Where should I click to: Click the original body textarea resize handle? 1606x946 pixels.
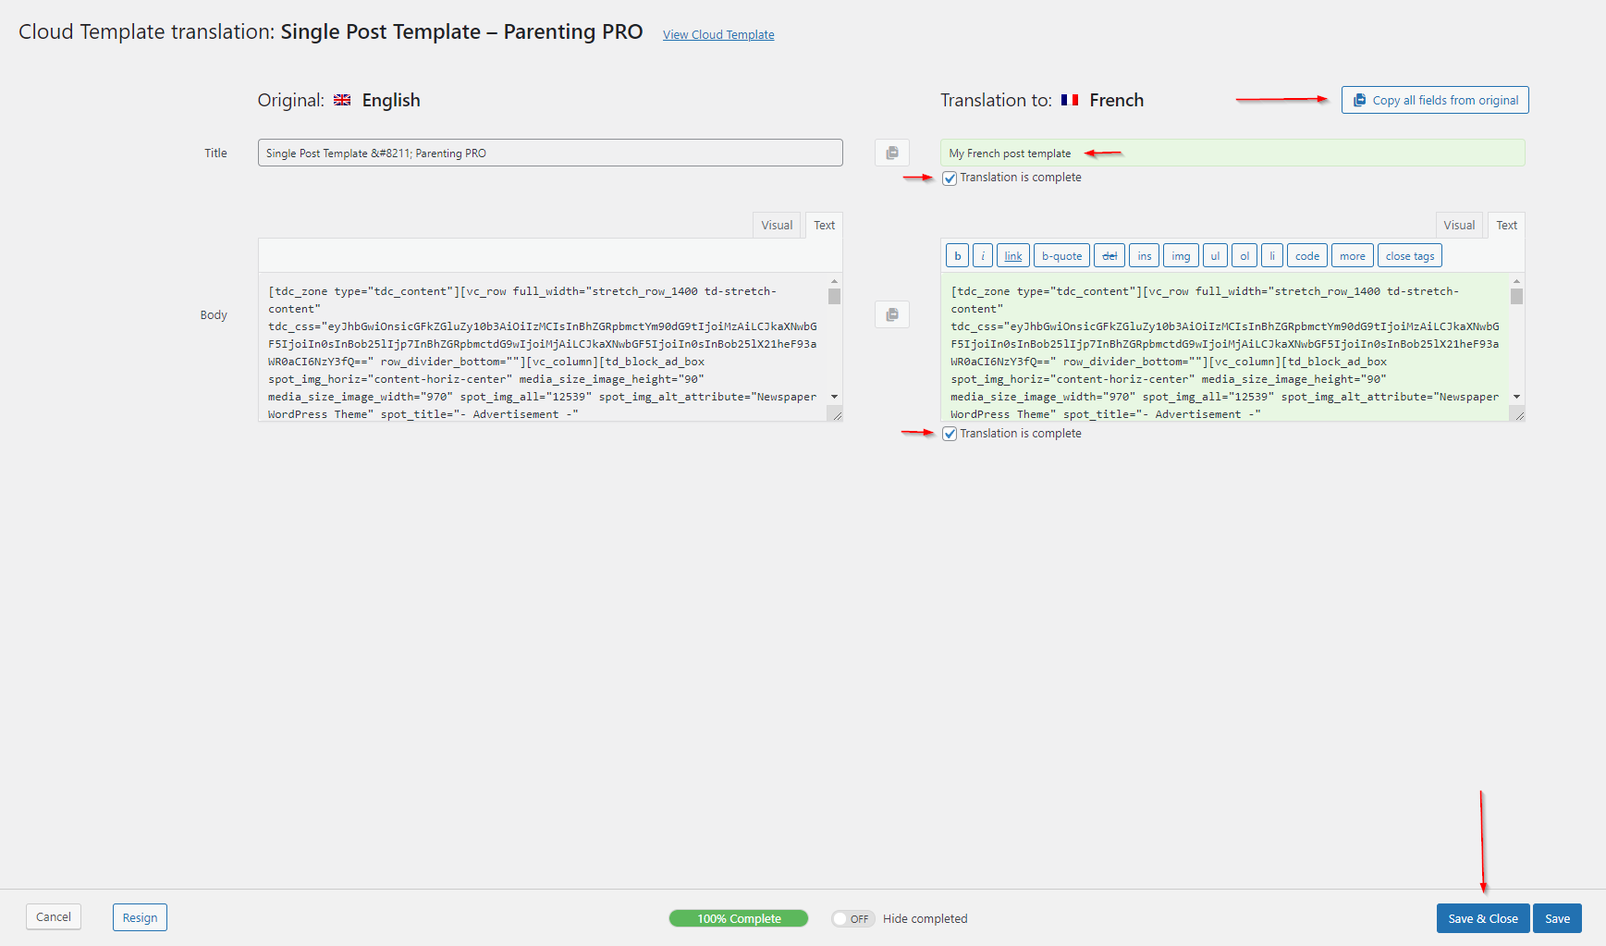(x=836, y=414)
